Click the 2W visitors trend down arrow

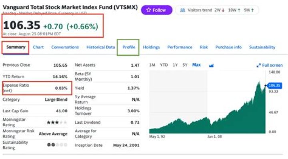tap(223, 10)
